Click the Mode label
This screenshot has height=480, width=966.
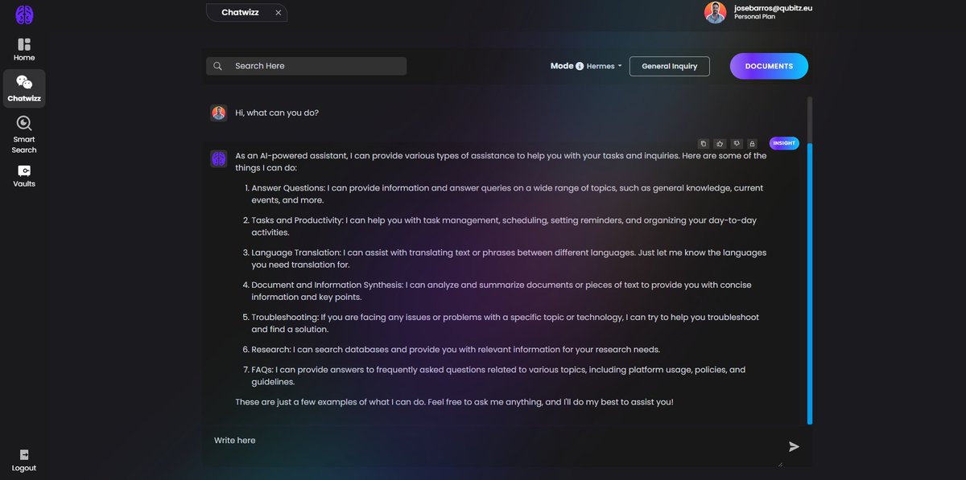562,66
